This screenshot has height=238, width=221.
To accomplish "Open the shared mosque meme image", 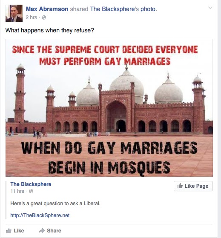I will (109, 108).
